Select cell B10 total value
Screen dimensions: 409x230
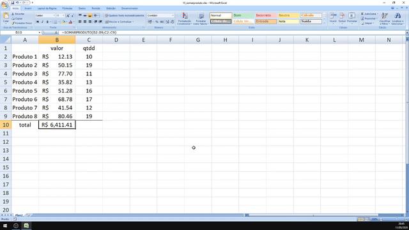[x=57, y=125]
